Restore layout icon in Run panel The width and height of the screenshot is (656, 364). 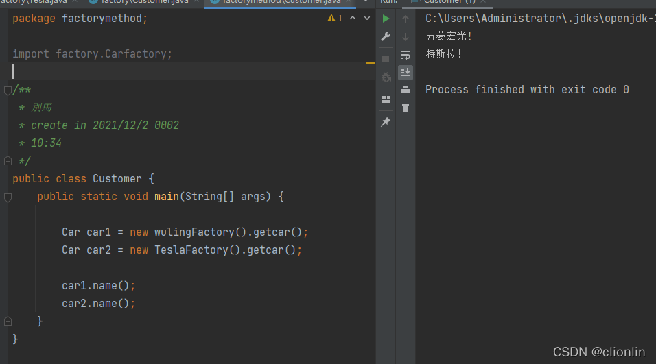click(x=386, y=99)
